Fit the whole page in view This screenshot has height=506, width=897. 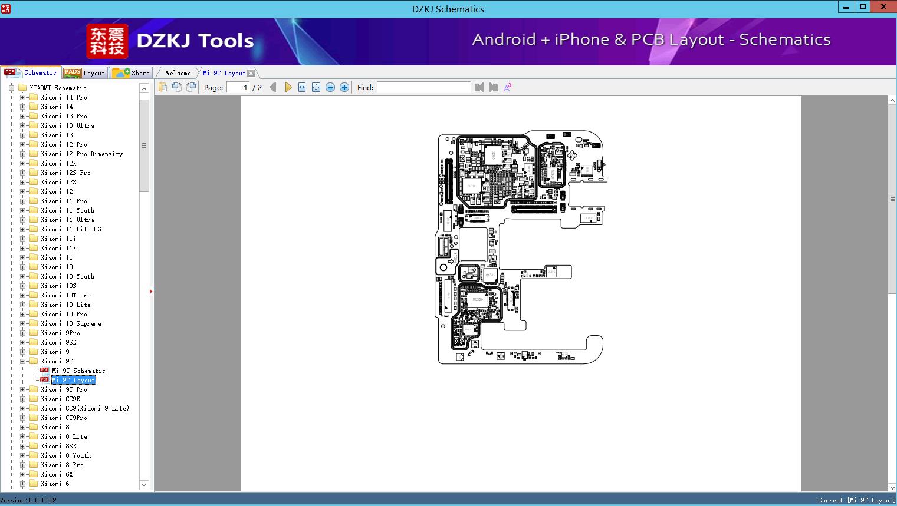pos(316,87)
